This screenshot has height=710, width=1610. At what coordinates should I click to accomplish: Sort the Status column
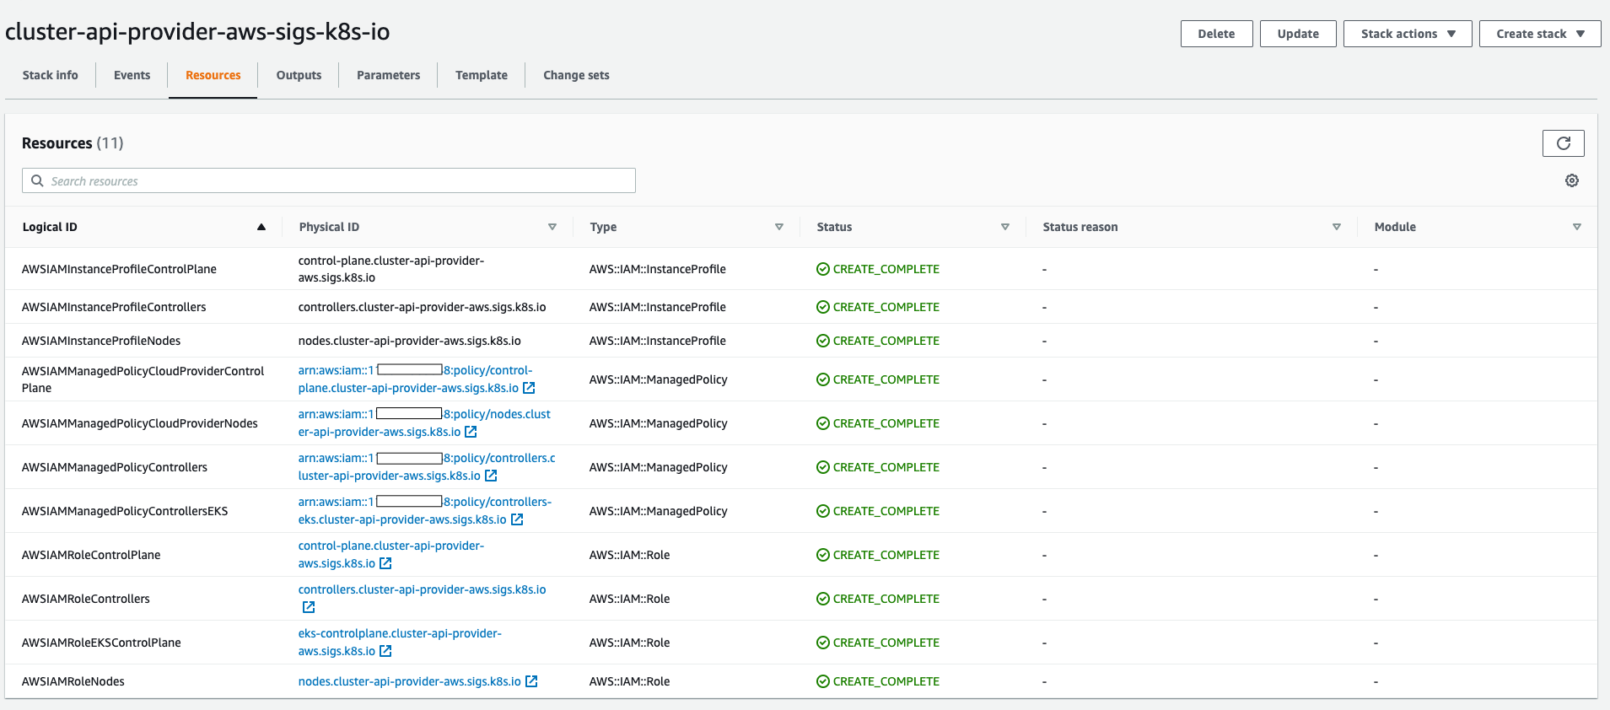[x=1004, y=227]
